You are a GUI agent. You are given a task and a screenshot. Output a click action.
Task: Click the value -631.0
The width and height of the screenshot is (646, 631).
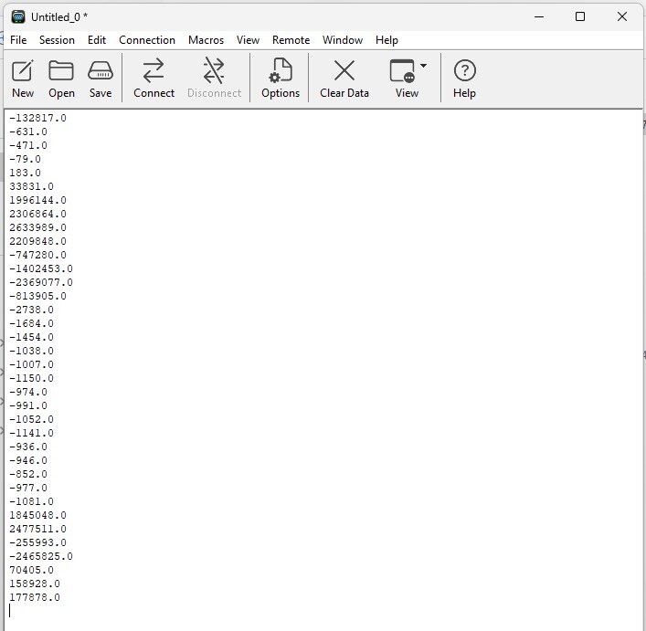point(28,131)
